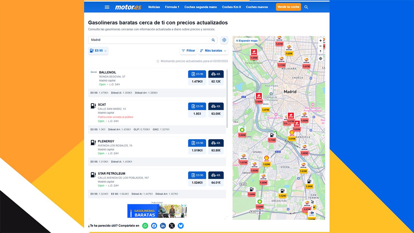Select Cepsa 1.699€ map marker

[x=254, y=54]
